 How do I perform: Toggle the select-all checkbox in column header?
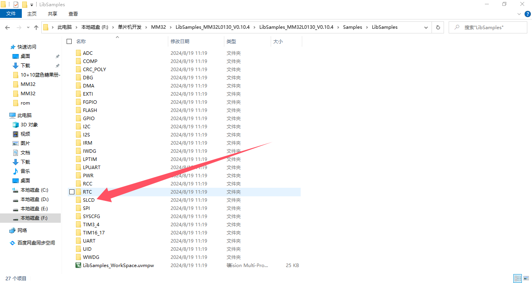(69, 41)
